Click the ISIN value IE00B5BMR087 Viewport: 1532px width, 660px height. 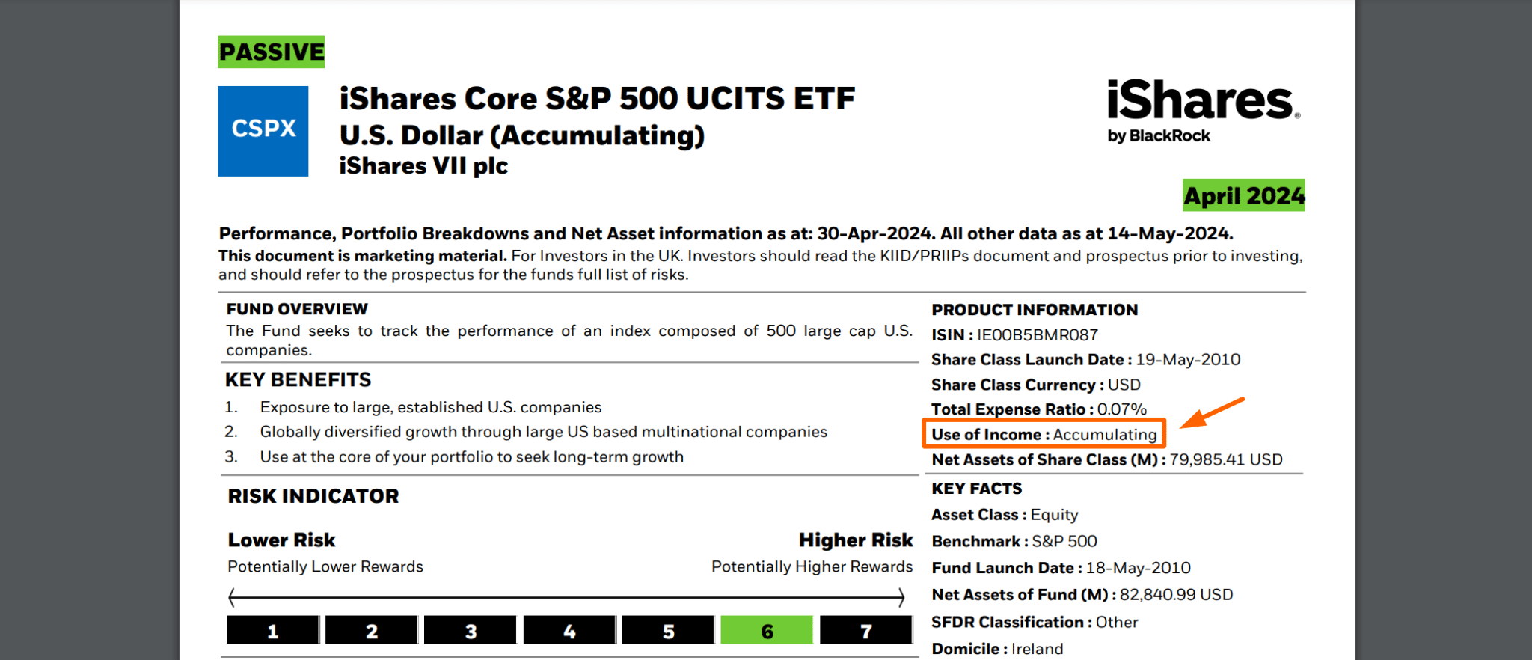pos(1037,334)
